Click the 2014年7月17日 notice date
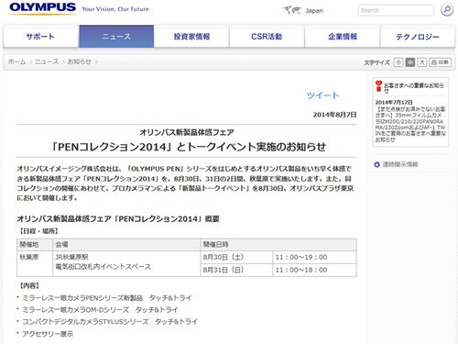Image resolution: width=458 pixels, height=344 pixels. point(394,102)
